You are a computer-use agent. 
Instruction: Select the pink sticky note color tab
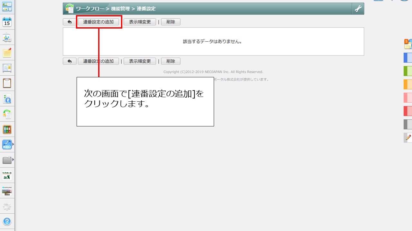pos(408,98)
